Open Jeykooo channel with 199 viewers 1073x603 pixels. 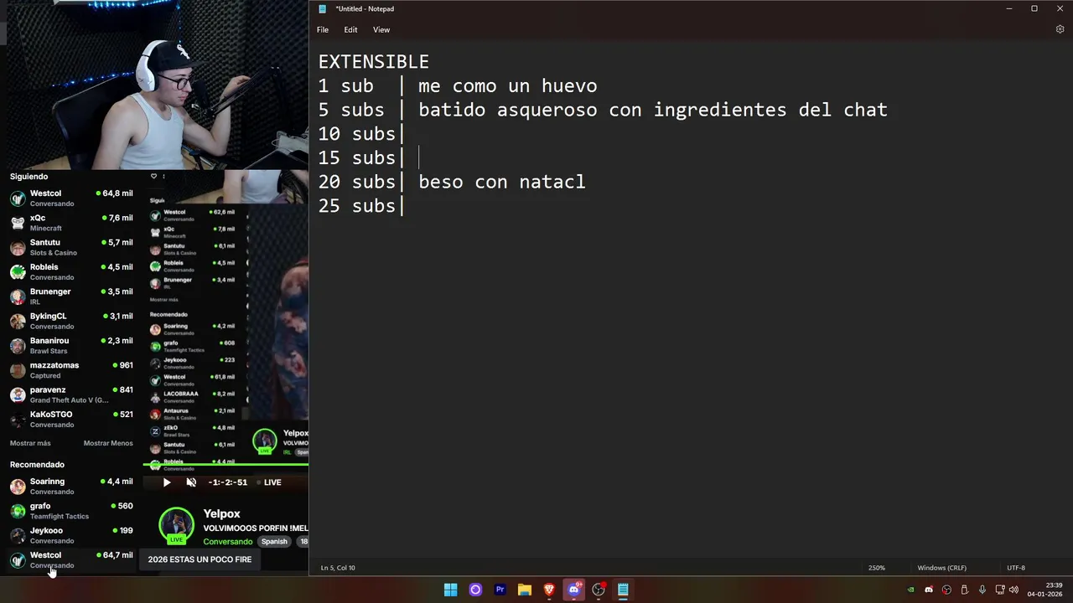pyautogui.click(x=71, y=535)
